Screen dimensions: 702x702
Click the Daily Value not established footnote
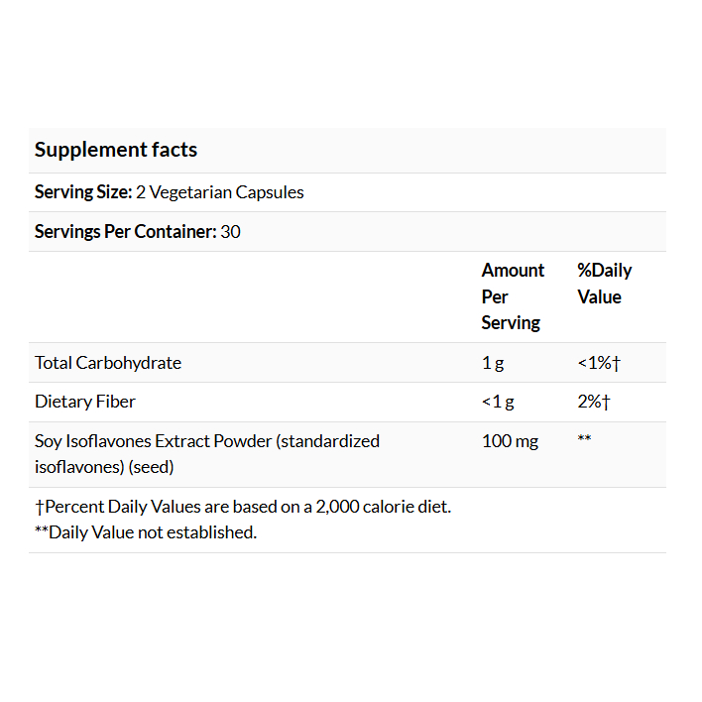coord(146,532)
